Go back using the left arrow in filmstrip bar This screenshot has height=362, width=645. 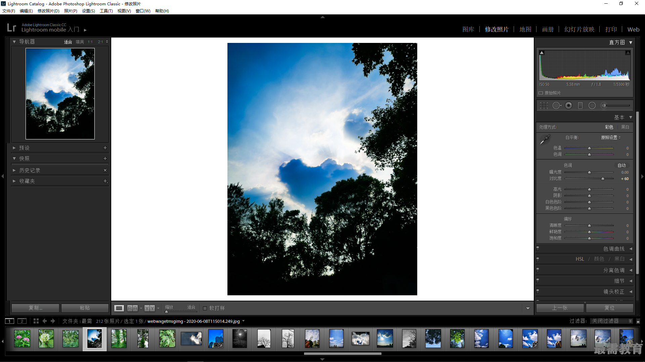click(45, 321)
